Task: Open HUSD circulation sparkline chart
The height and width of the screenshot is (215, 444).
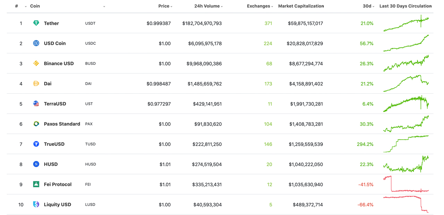Action: coord(406,164)
